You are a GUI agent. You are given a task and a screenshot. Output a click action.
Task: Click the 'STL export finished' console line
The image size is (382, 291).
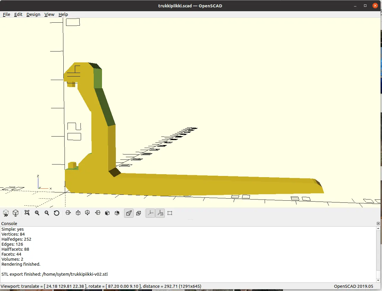click(x=55, y=274)
